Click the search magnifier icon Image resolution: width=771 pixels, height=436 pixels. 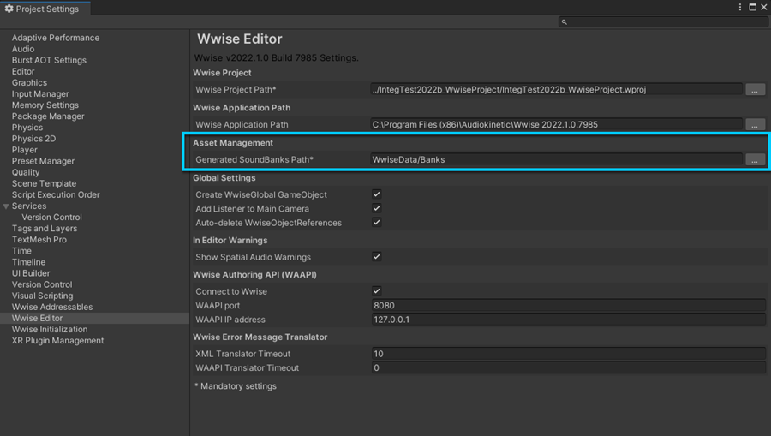point(564,21)
